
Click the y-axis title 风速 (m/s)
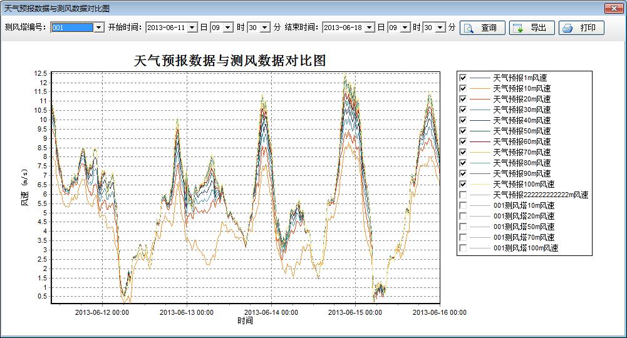click(25, 188)
